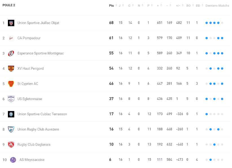Click the Union Sportive Cublac Terrasson logo
The width and height of the screenshot is (232, 168).
[11, 114]
